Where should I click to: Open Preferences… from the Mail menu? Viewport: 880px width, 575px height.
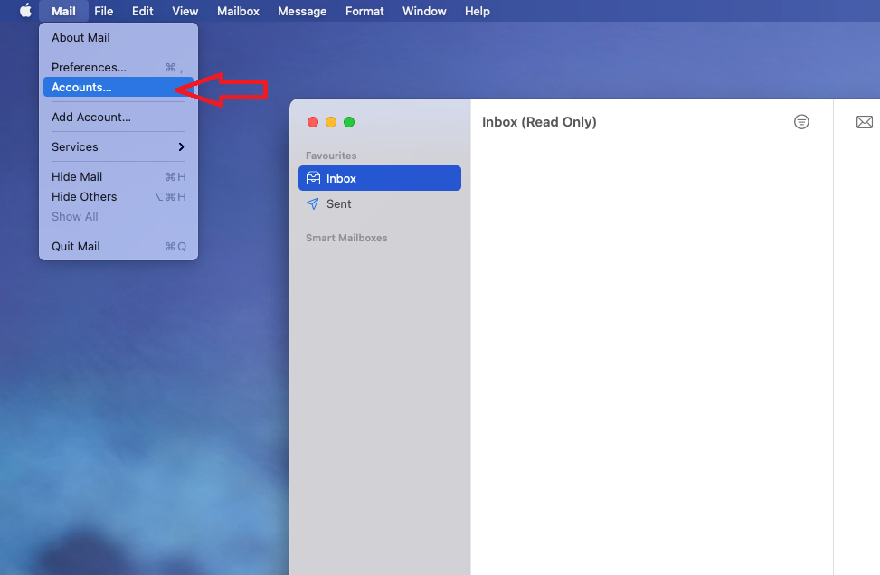click(118, 67)
